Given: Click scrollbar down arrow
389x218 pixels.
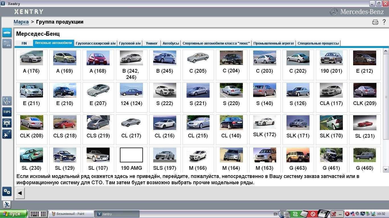Looking at the screenshot, I should [x=386, y=169].
